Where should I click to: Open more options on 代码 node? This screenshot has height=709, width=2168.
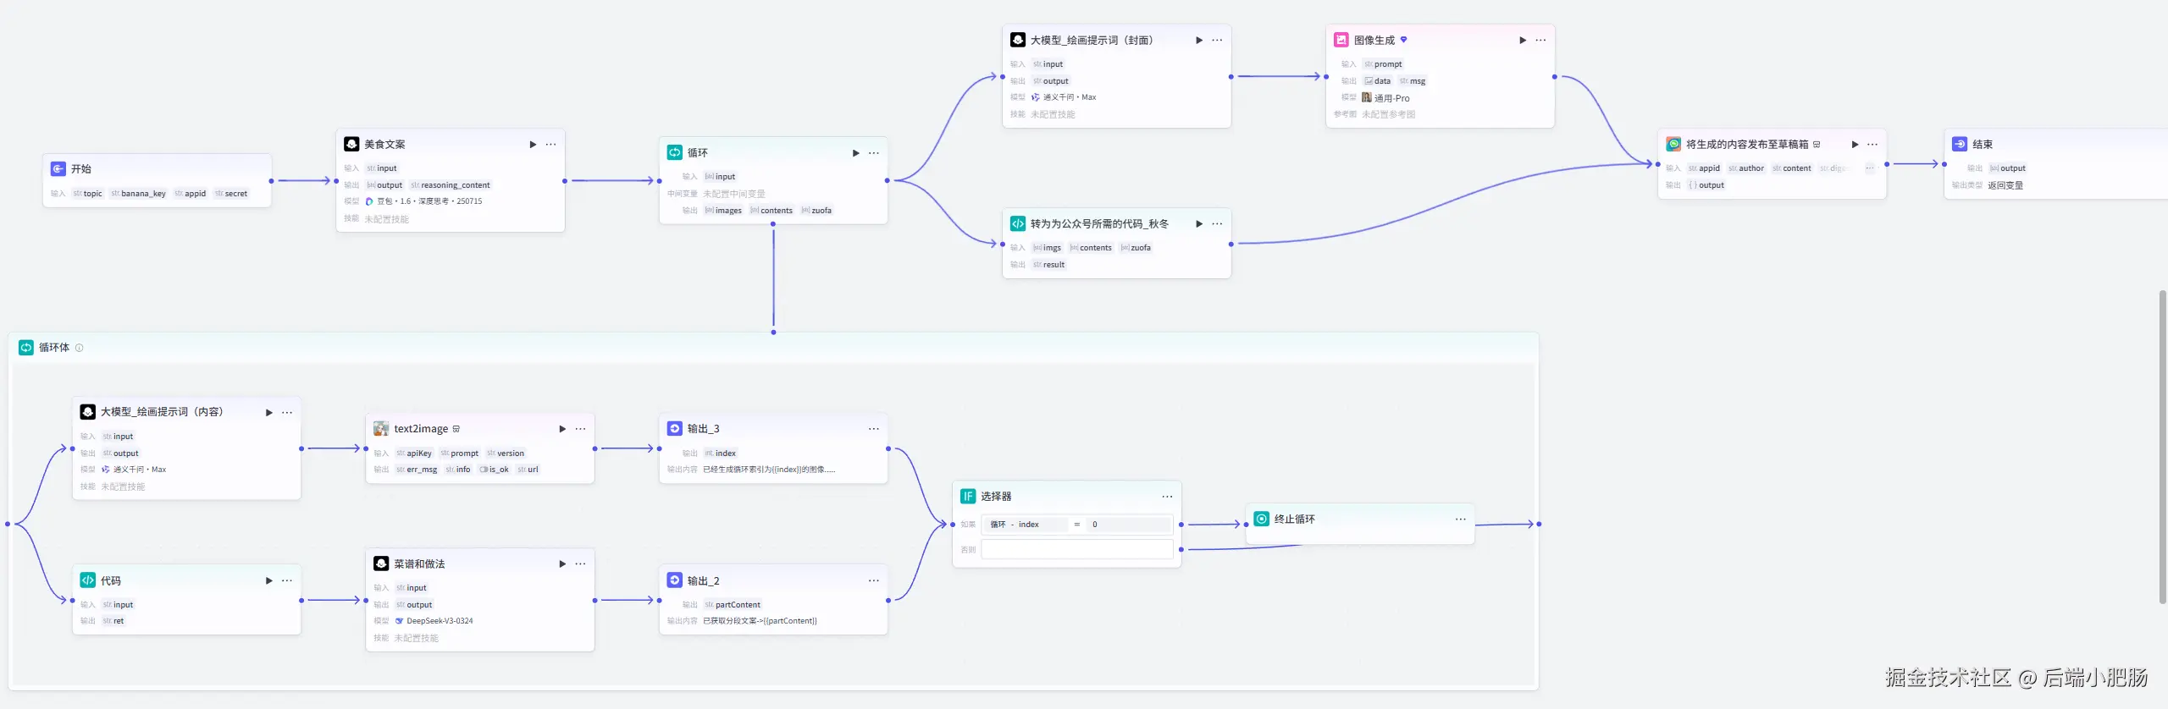pyautogui.click(x=287, y=580)
